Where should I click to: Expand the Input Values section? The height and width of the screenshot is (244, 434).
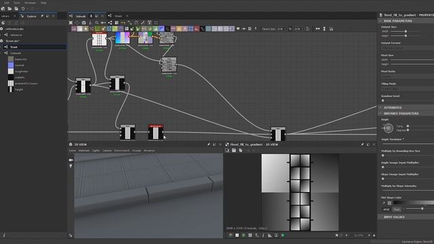click(380, 217)
